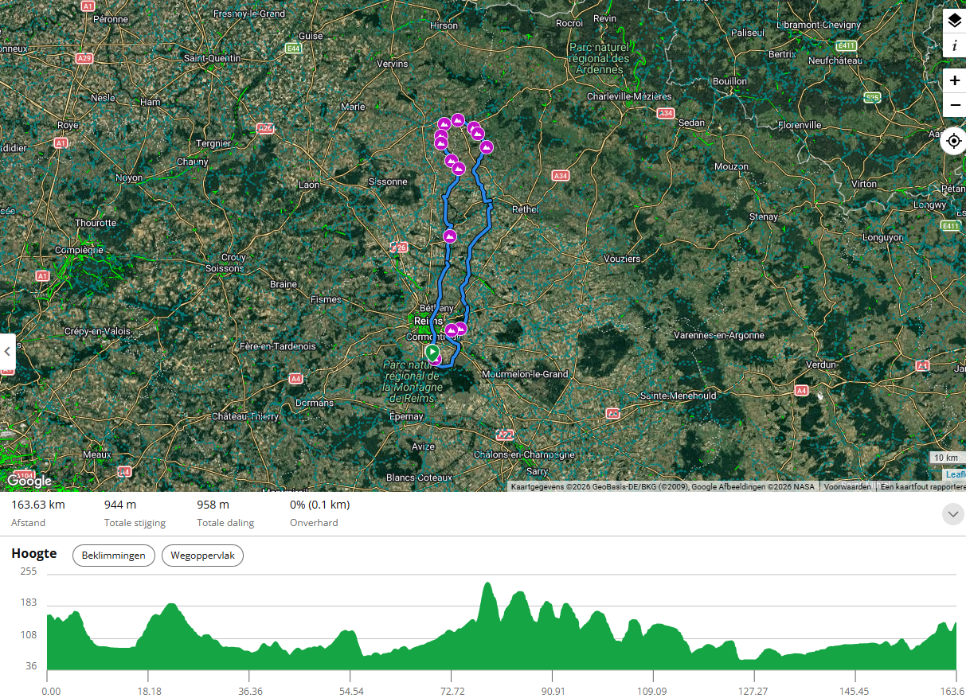Show map info with the i icon
966x698 pixels.
954,45
